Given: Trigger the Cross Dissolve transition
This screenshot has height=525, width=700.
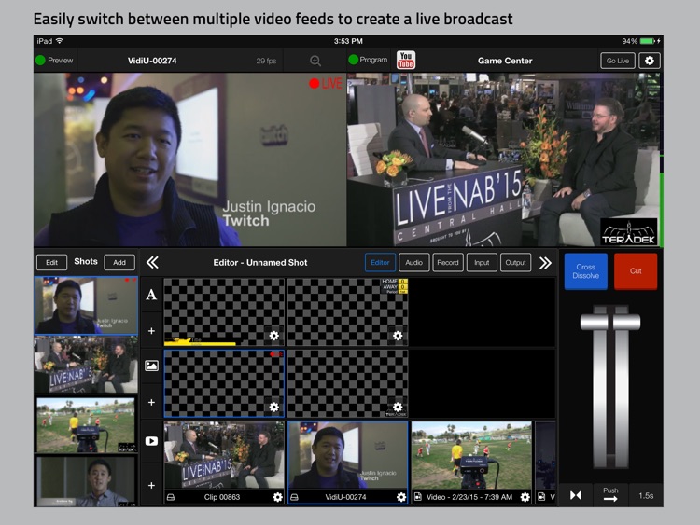Looking at the screenshot, I should (586, 271).
